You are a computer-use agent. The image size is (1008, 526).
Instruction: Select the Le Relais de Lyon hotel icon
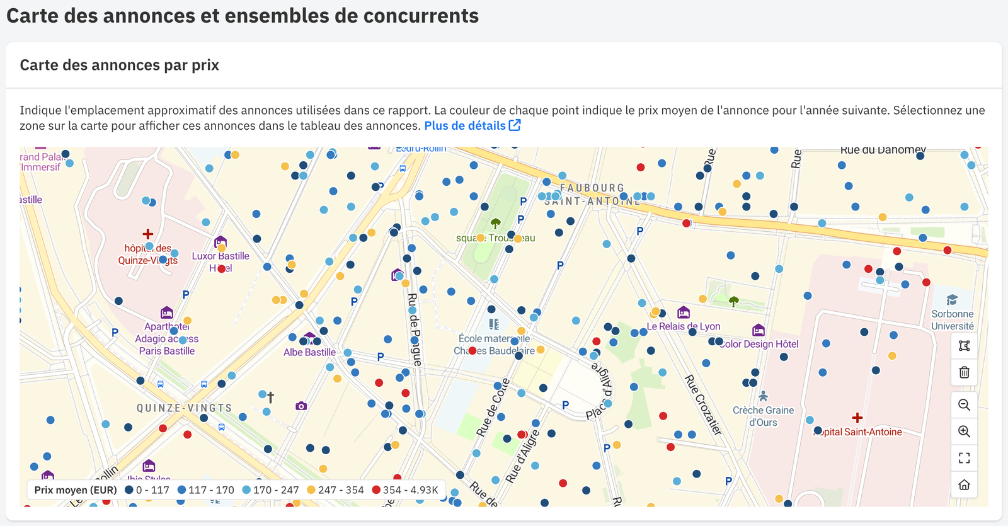[684, 312]
